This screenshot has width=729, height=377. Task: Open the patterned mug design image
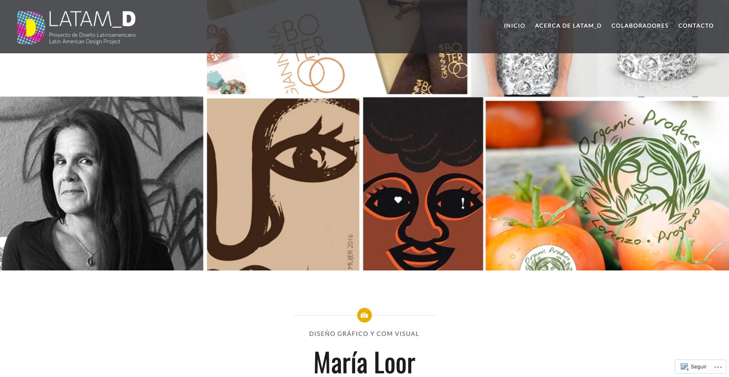point(663,48)
